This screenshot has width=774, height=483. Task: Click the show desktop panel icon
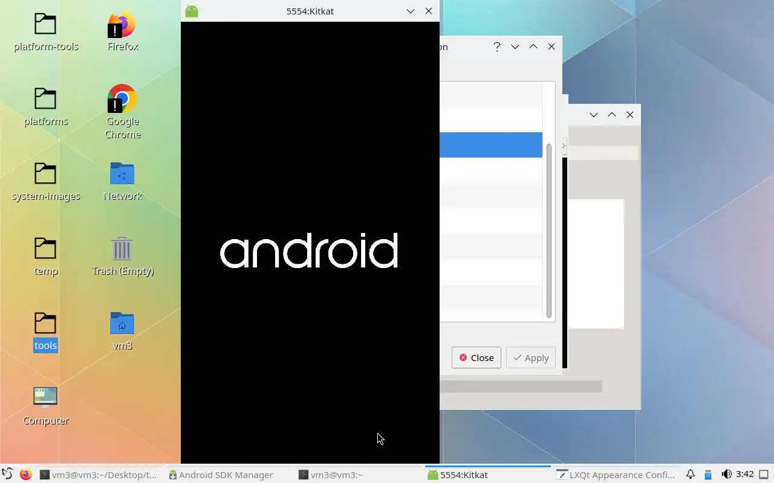764,475
